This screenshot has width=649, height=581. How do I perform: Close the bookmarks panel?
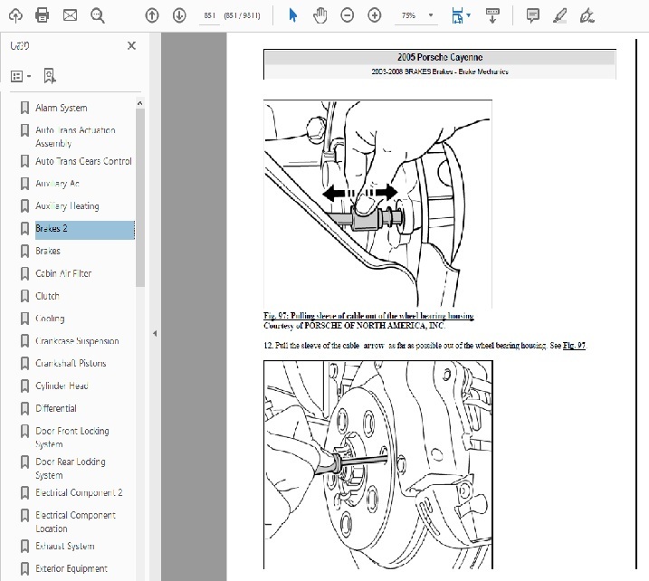pos(131,45)
